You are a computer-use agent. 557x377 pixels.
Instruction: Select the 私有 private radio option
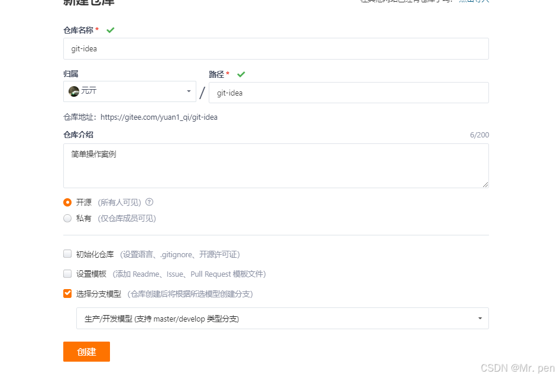pyautogui.click(x=67, y=218)
